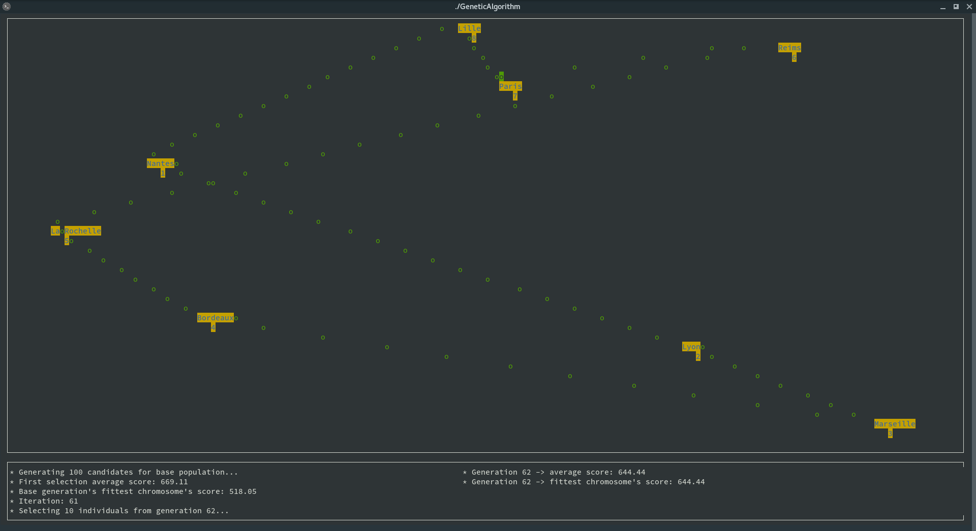Click the base generation fittest score 518.05 line
Viewport: 976px width, 531px height.
133,491
